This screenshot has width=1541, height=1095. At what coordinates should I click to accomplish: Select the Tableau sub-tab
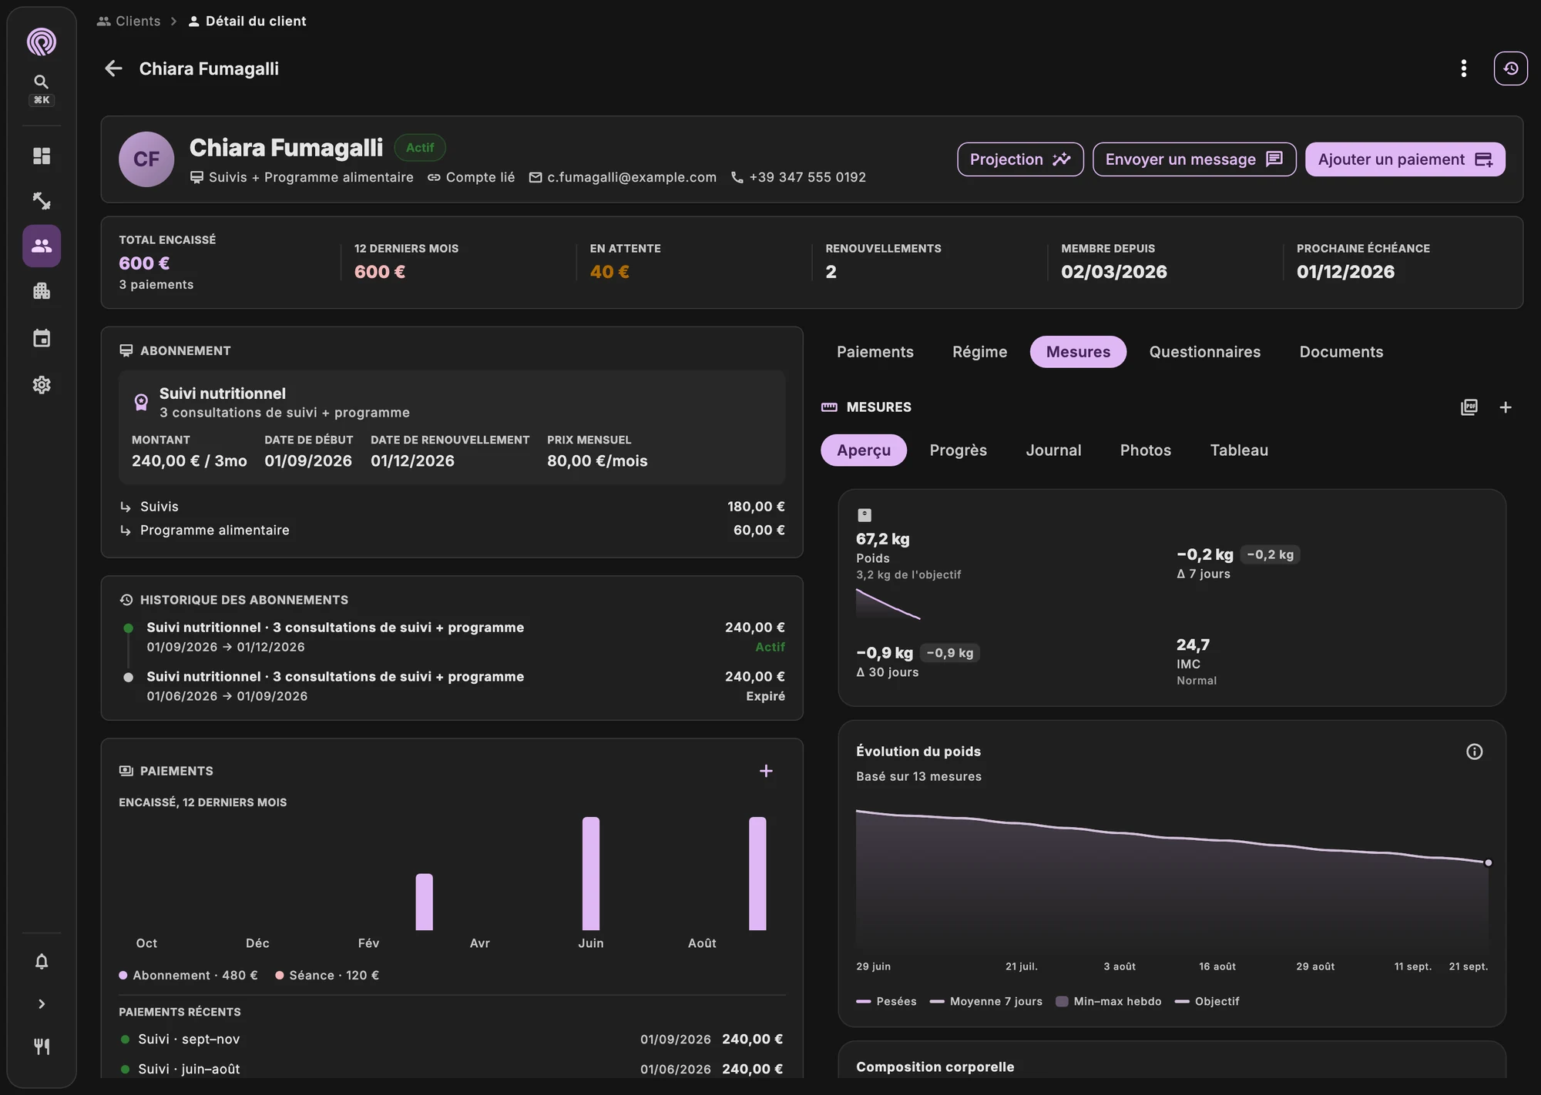pos(1239,450)
